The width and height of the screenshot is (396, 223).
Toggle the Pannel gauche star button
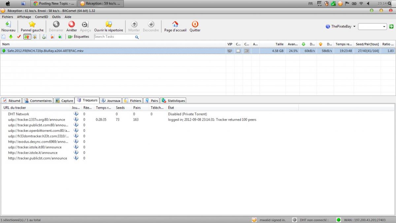click(x=32, y=24)
